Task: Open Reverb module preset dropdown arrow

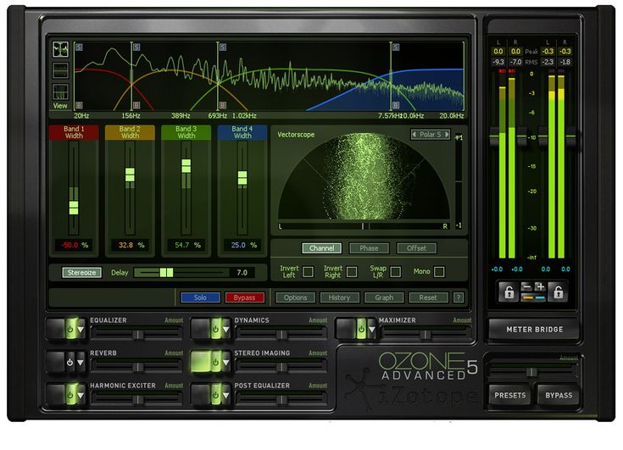Action: pyautogui.click(x=81, y=363)
